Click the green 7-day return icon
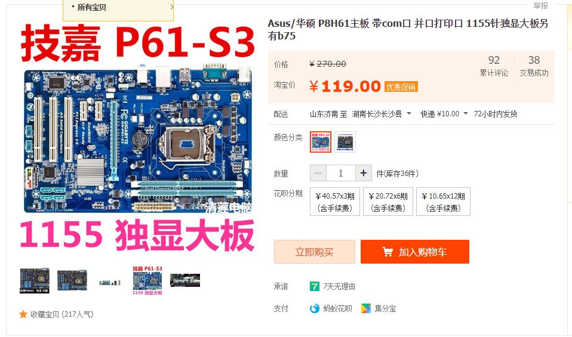The width and height of the screenshot is (572, 337). click(314, 286)
